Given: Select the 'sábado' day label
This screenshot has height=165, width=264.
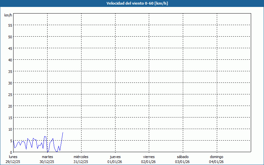Looking at the screenshot, I should click(182, 157).
